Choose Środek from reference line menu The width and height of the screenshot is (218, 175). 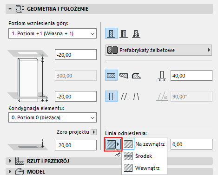[144, 156]
